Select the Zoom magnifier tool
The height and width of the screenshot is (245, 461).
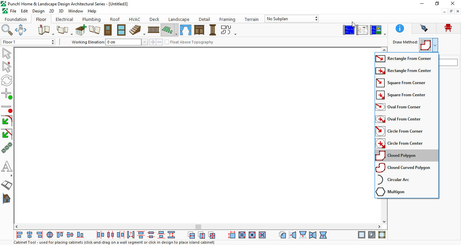coord(7,30)
